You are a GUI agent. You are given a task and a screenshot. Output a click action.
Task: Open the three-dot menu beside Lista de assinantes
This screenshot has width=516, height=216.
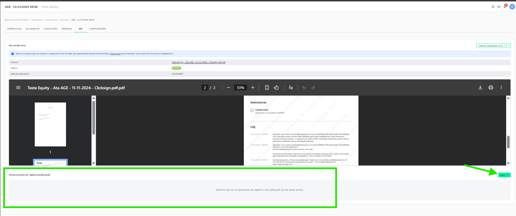pyautogui.click(x=508, y=46)
